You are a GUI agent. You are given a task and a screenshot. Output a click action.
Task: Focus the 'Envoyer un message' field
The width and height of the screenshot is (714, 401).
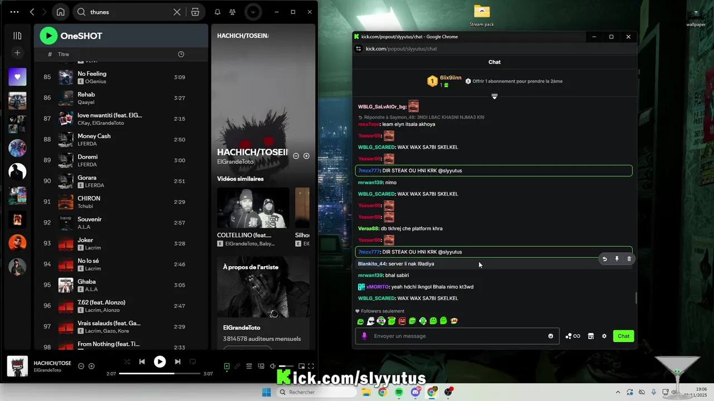tap(457, 336)
